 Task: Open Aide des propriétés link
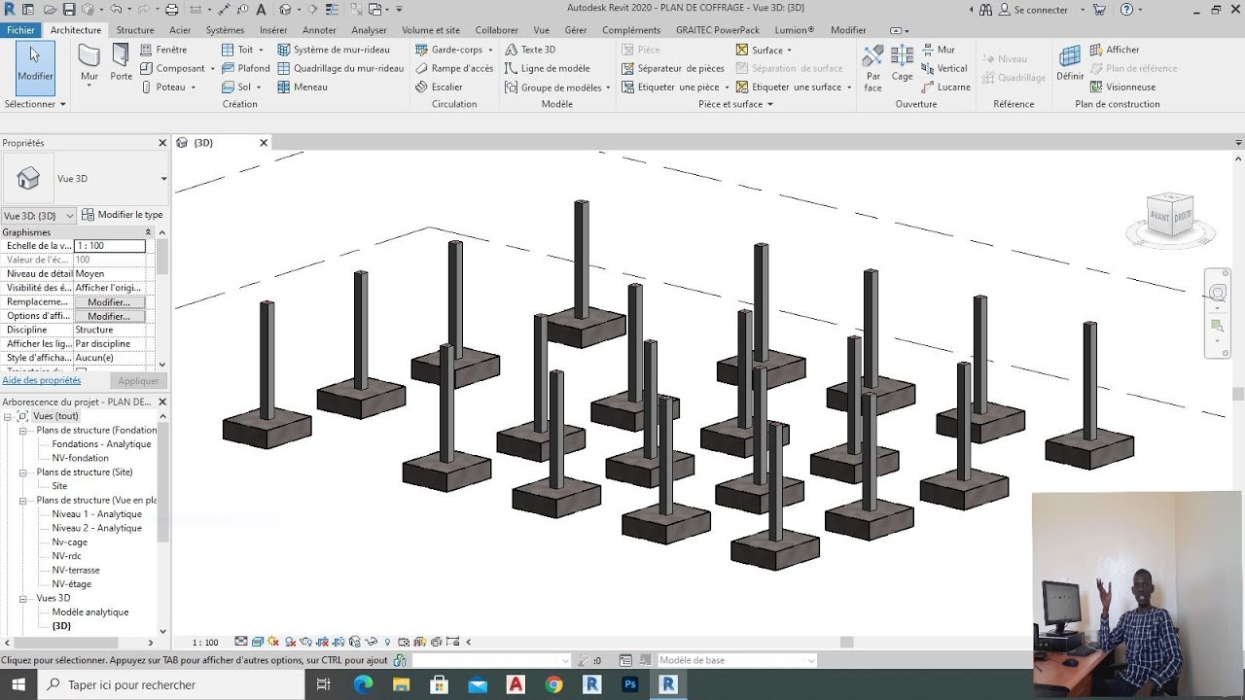[x=42, y=380]
